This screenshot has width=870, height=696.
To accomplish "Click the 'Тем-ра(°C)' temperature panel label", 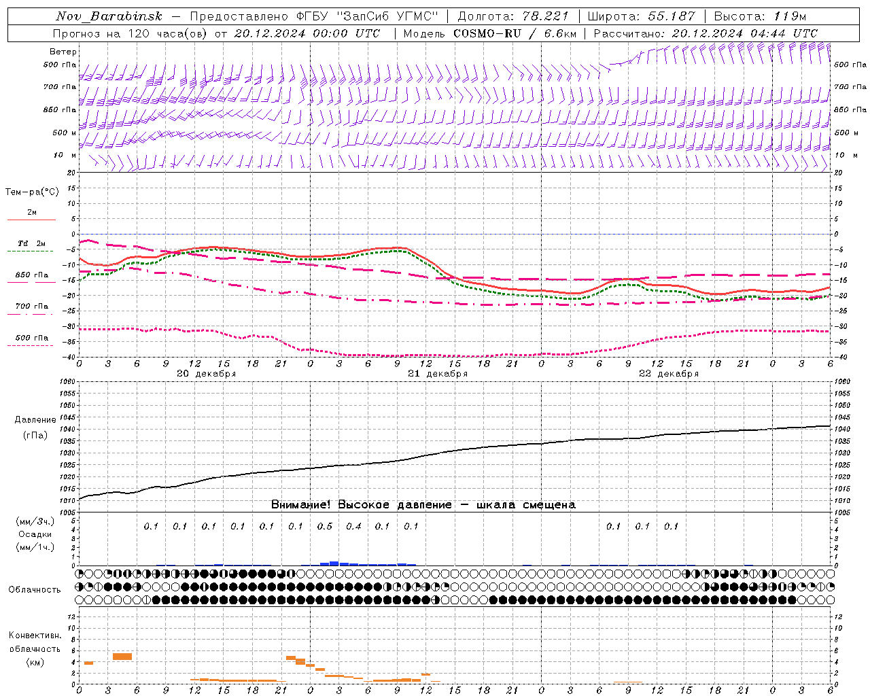I will click(x=32, y=192).
